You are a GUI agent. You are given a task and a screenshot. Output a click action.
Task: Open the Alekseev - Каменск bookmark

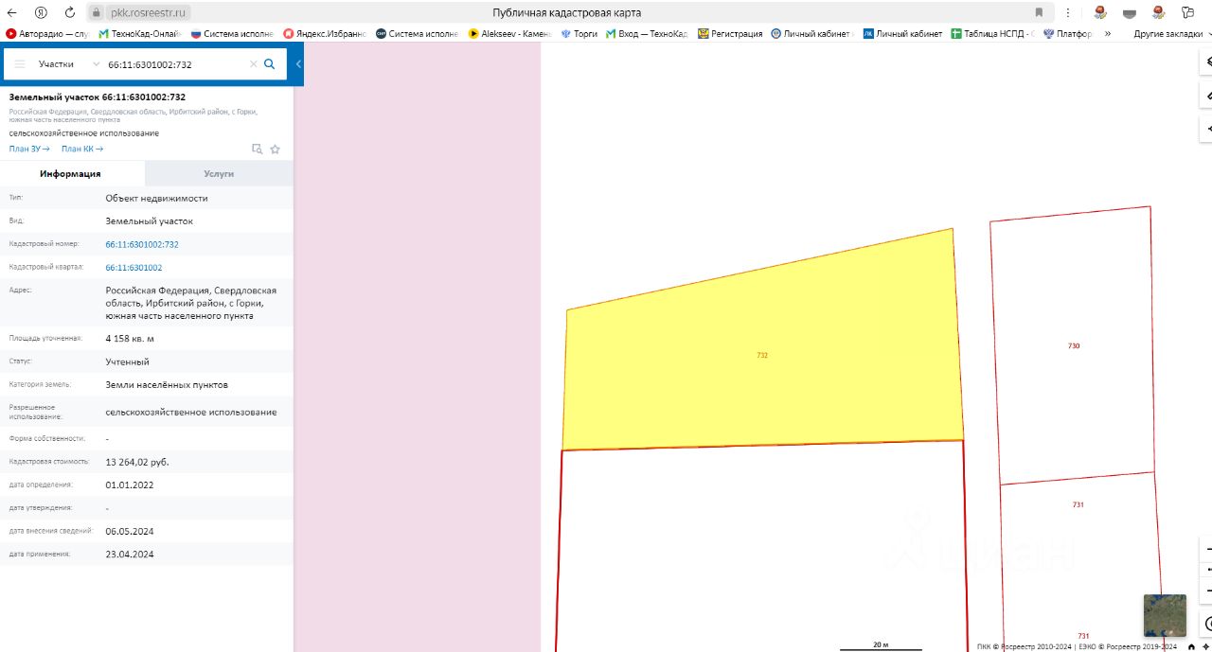point(510,33)
